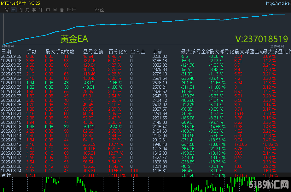Click the 百分比% column header
Screen dimensions: 291x192
coord(118,52)
